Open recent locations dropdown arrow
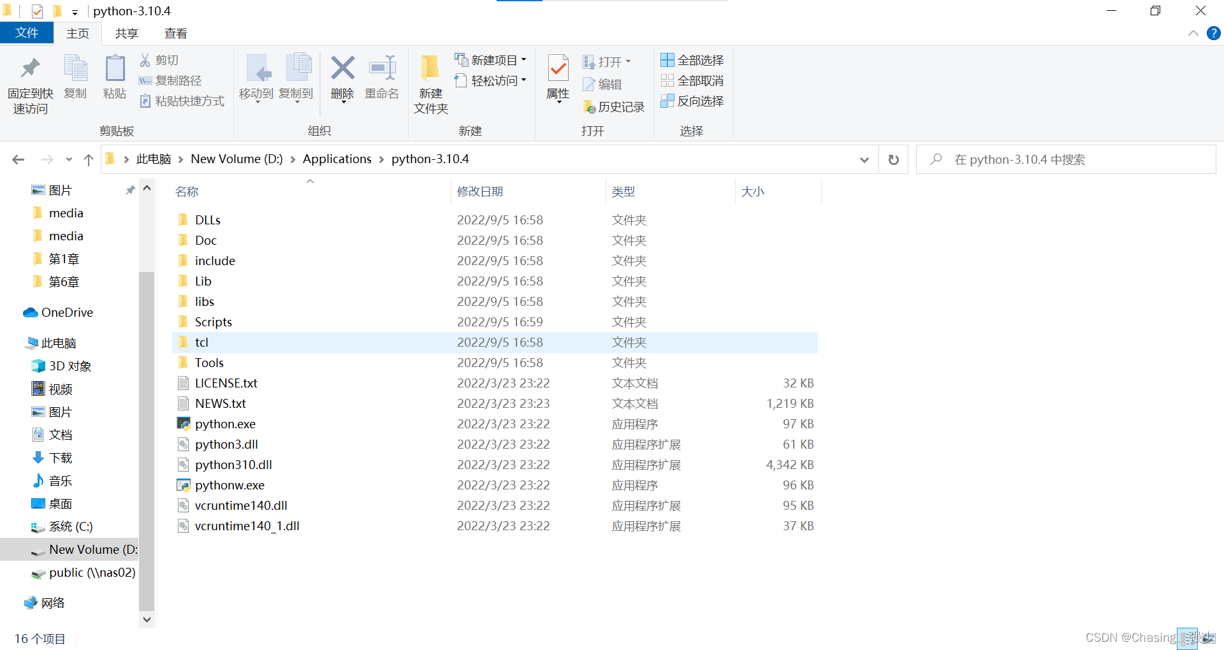 click(69, 159)
